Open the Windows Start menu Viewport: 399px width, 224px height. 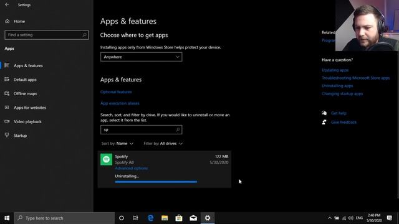click(7, 218)
